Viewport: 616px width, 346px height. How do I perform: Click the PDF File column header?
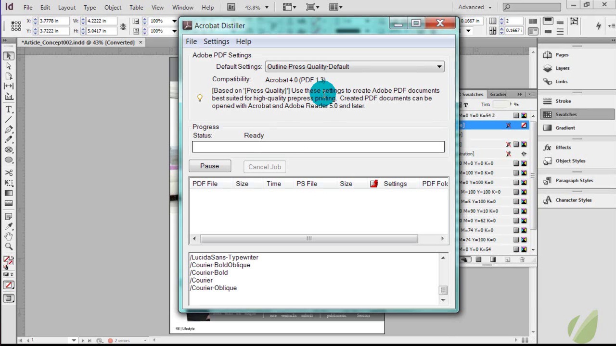[x=205, y=184]
